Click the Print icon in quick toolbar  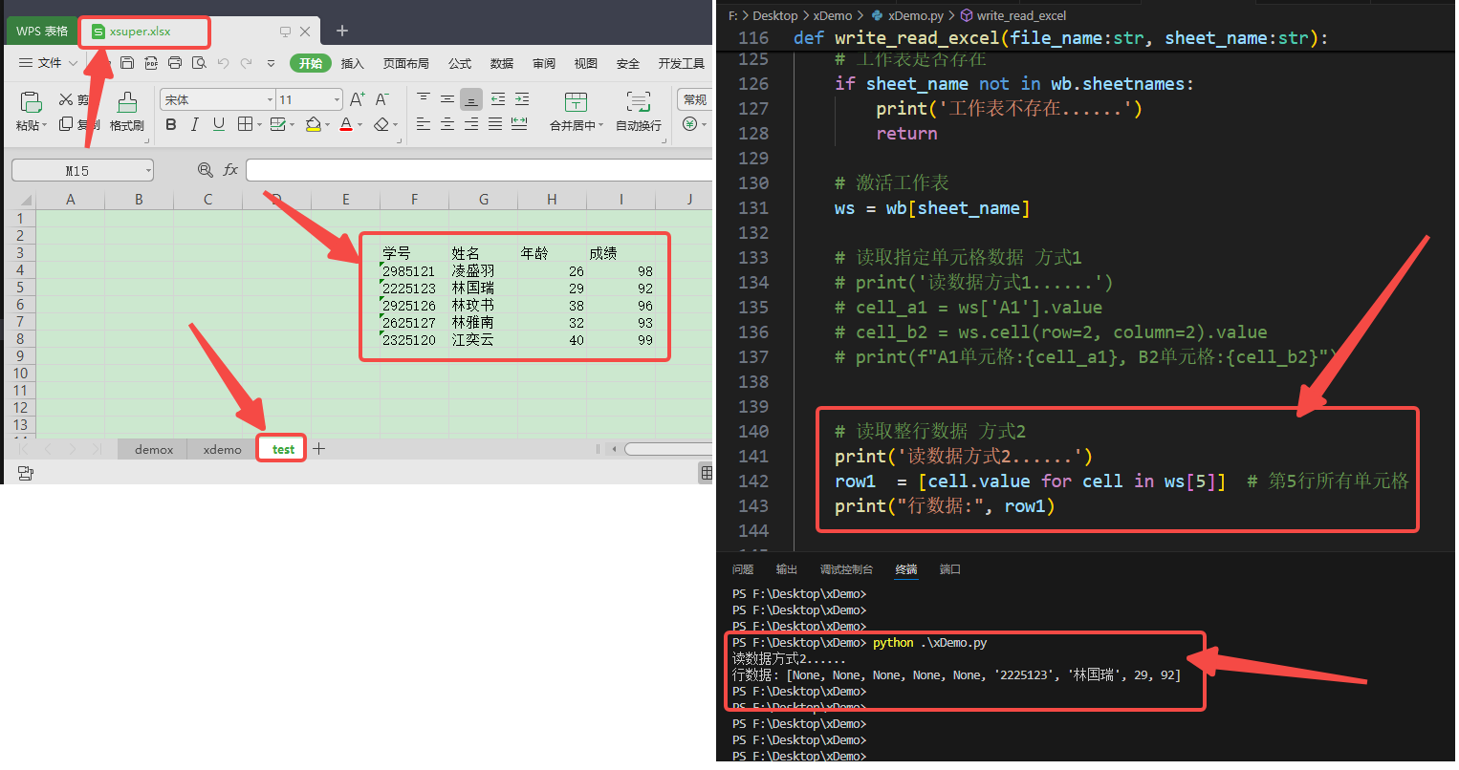point(175,63)
